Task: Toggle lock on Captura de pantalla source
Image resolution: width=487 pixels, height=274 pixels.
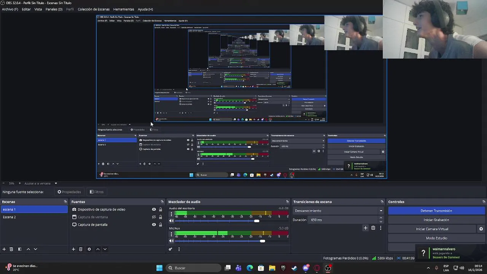Action: pyautogui.click(x=161, y=225)
